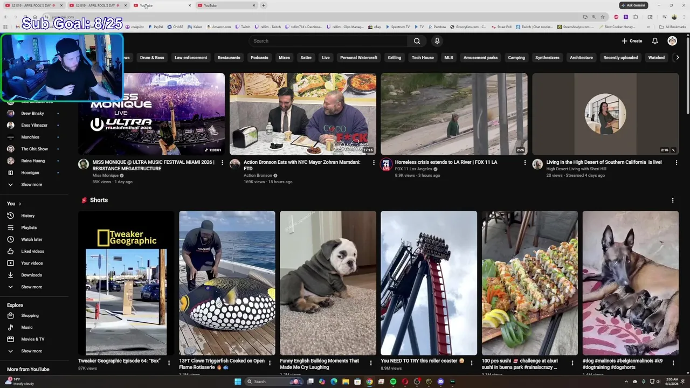Select the Synthesizers filter chip
The height and width of the screenshot is (388, 690).
pyautogui.click(x=547, y=58)
